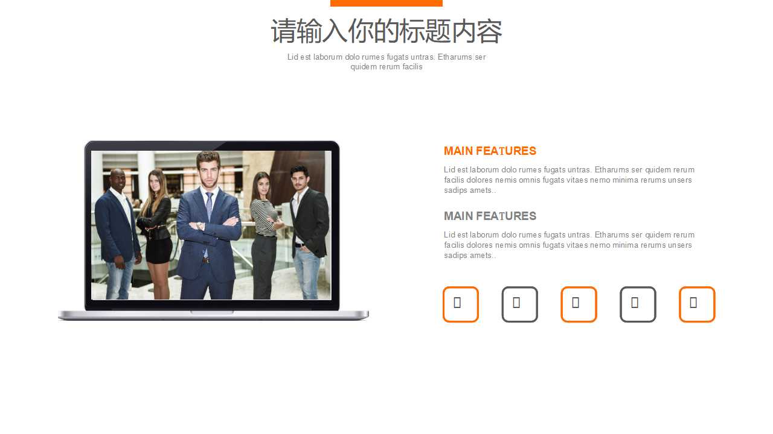Click the laptop lid opening notch
The width and height of the screenshot is (773, 434).
(212, 312)
